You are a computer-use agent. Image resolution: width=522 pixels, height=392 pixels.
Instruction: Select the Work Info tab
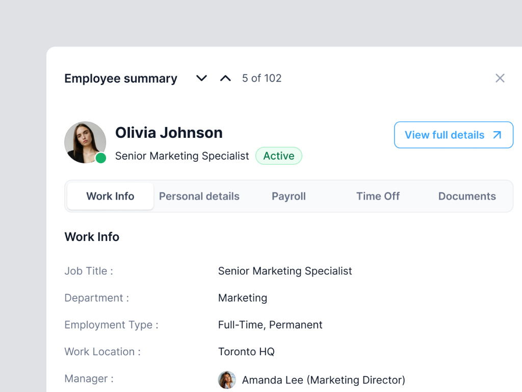point(110,196)
